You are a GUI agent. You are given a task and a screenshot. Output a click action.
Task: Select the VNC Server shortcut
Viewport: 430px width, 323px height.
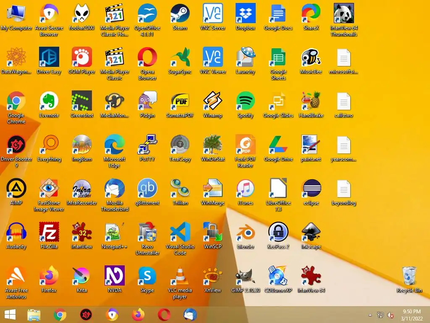coord(213,13)
